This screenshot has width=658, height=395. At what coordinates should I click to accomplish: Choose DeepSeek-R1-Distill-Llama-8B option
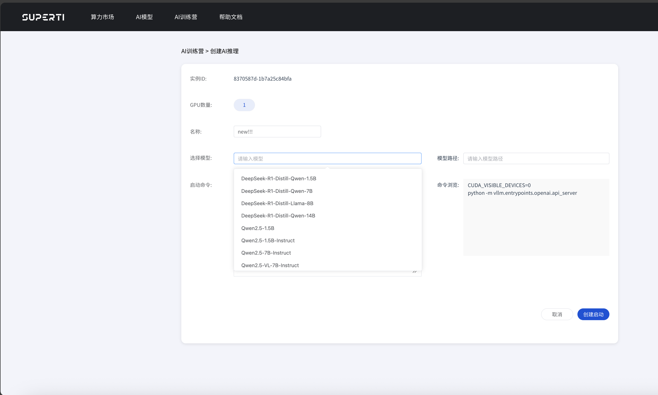coord(328,203)
